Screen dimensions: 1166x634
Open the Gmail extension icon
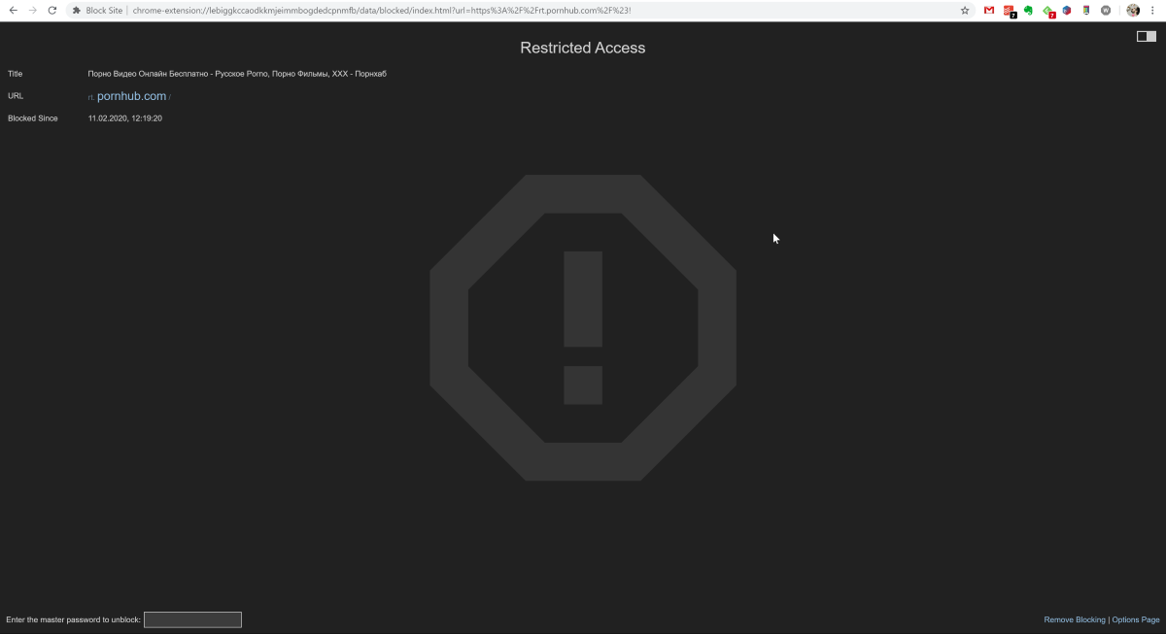pos(989,11)
